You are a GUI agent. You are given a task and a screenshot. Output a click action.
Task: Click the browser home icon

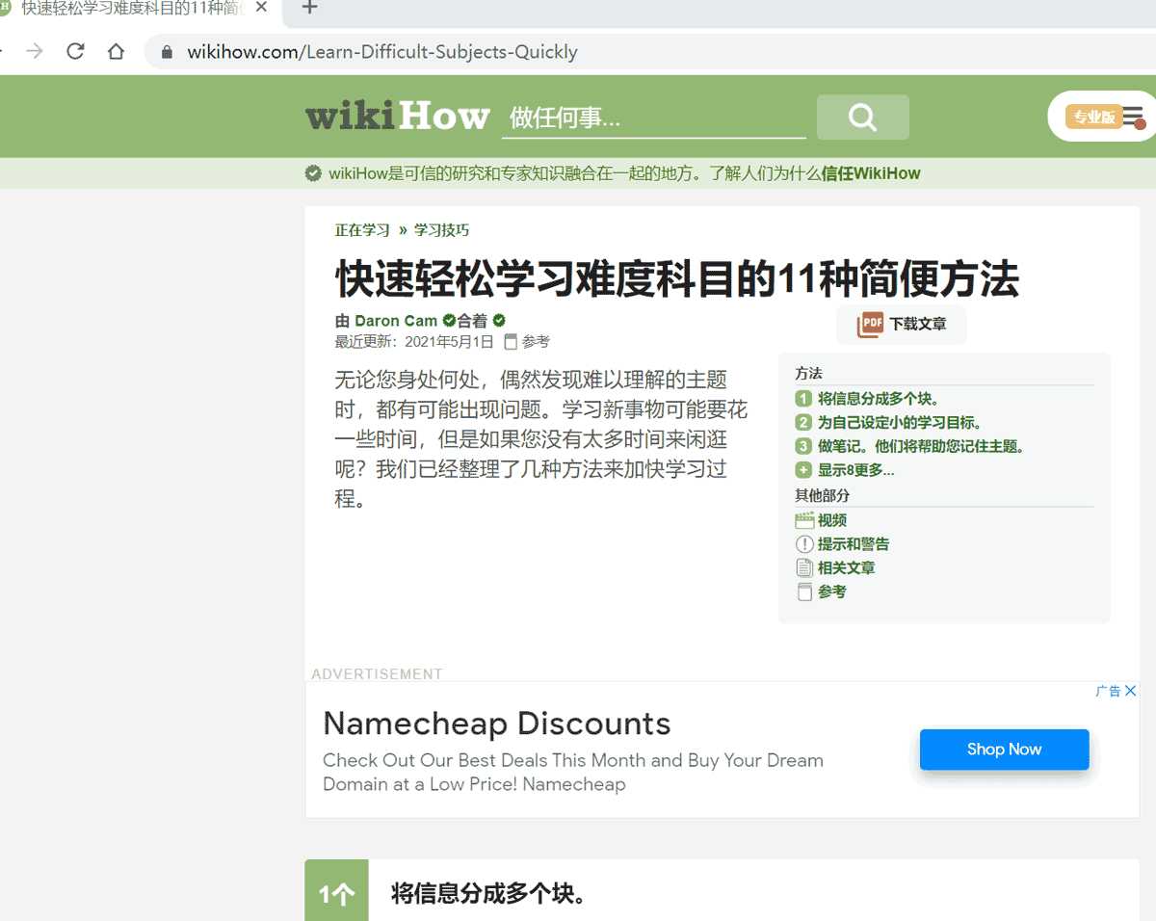pos(116,52)
